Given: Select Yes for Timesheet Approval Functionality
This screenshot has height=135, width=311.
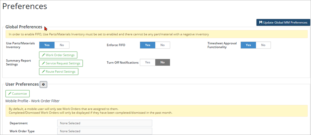Looking at the screenshot, I should pyautogui.click(x=248, y=45).
